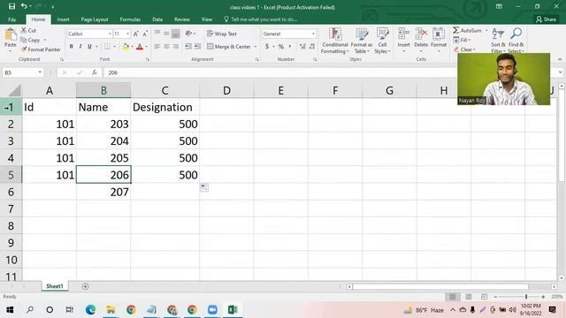
Task: Apply cell borders icon
Action: tap(107, 47)
